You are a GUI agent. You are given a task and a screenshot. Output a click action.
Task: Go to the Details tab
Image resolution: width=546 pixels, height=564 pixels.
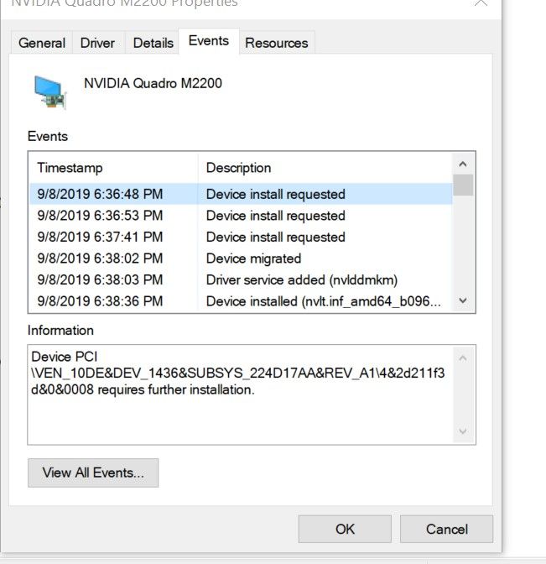(x=153, y=43)
